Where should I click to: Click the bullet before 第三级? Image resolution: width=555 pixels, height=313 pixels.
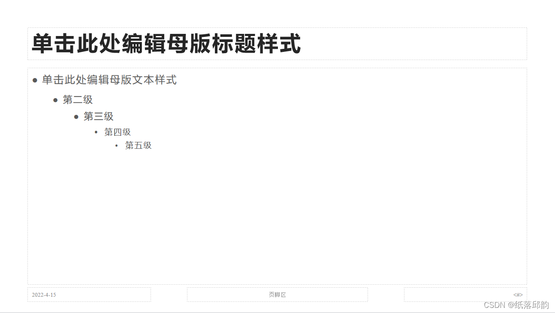coord(76,117)
